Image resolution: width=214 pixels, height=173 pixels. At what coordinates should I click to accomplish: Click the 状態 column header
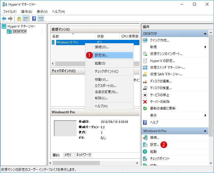click(107, 36)
